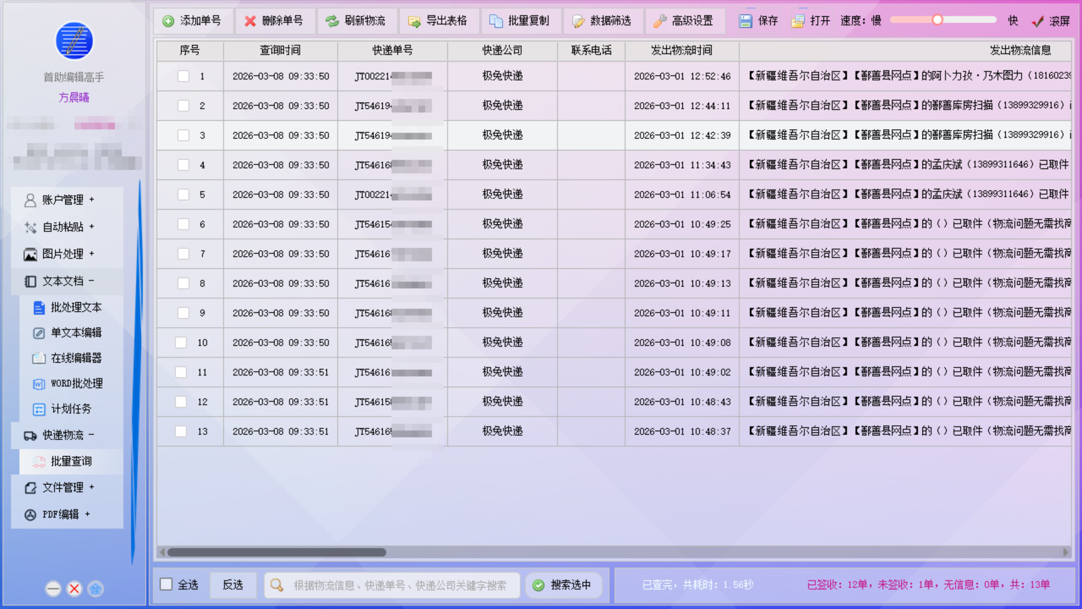Click the PDF编辑 circular icon
The height and width of the screenshot is (609, 1082).
click(30, 515)
